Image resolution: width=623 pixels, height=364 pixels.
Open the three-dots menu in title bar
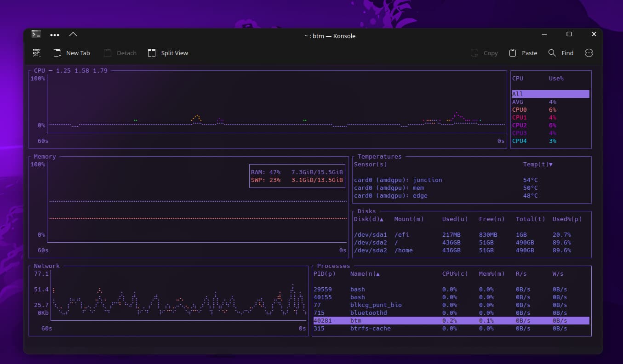click(x=55, y=35)
